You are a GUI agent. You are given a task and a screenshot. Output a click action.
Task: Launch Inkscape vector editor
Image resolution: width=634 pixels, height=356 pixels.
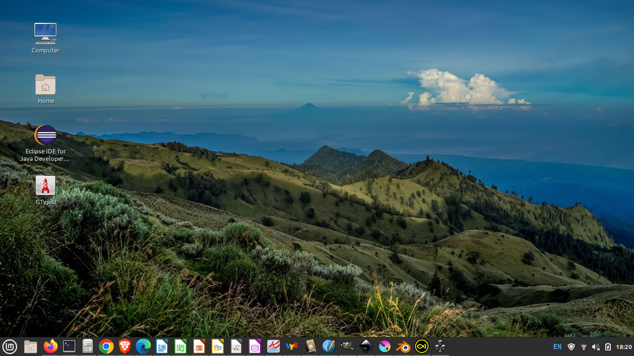366,346
